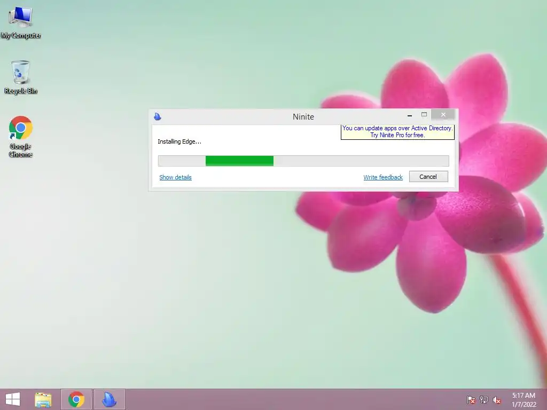
Task: Cancel the Ninite installation
Action: [428, 176]
